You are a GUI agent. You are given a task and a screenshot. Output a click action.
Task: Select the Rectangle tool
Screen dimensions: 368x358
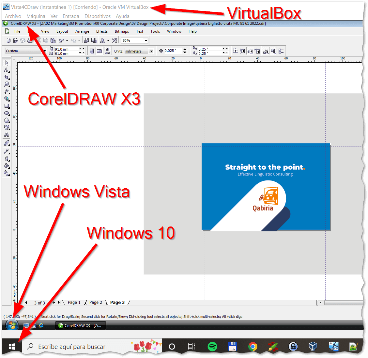pyautogui.click(x=7, y=106)
